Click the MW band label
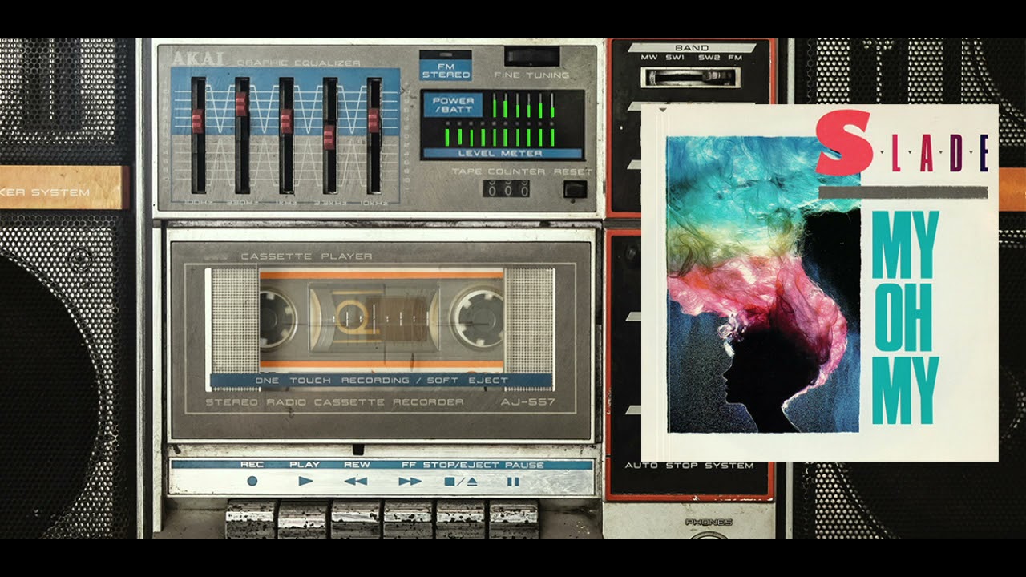This screenshot has height=577, width=1026. click(x=649, y=59)
